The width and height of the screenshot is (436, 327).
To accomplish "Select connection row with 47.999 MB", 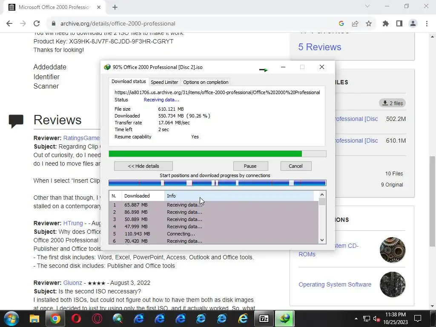I will (x=214, y=227).
